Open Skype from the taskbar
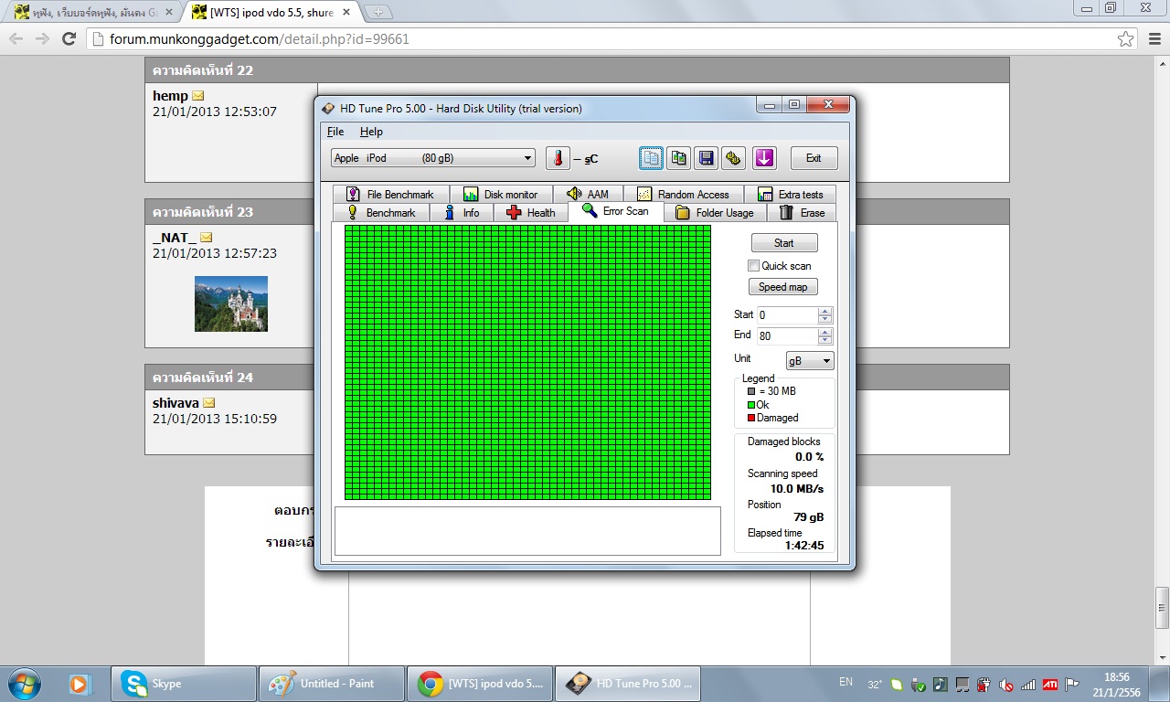Image resolution: width=1170 pixels, height=702 pixels. click(x=183, y=684)
